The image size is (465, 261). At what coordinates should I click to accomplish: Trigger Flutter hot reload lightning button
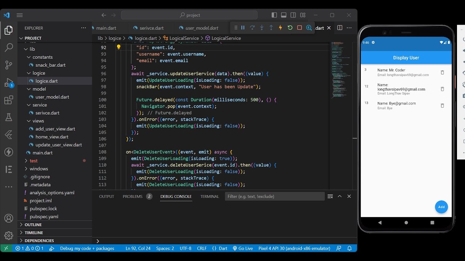[x=280, y=28]
